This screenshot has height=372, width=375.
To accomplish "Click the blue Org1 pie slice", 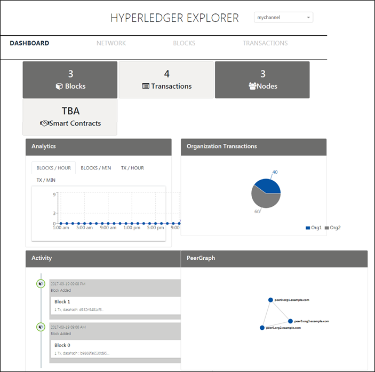I will coord(269,187).
